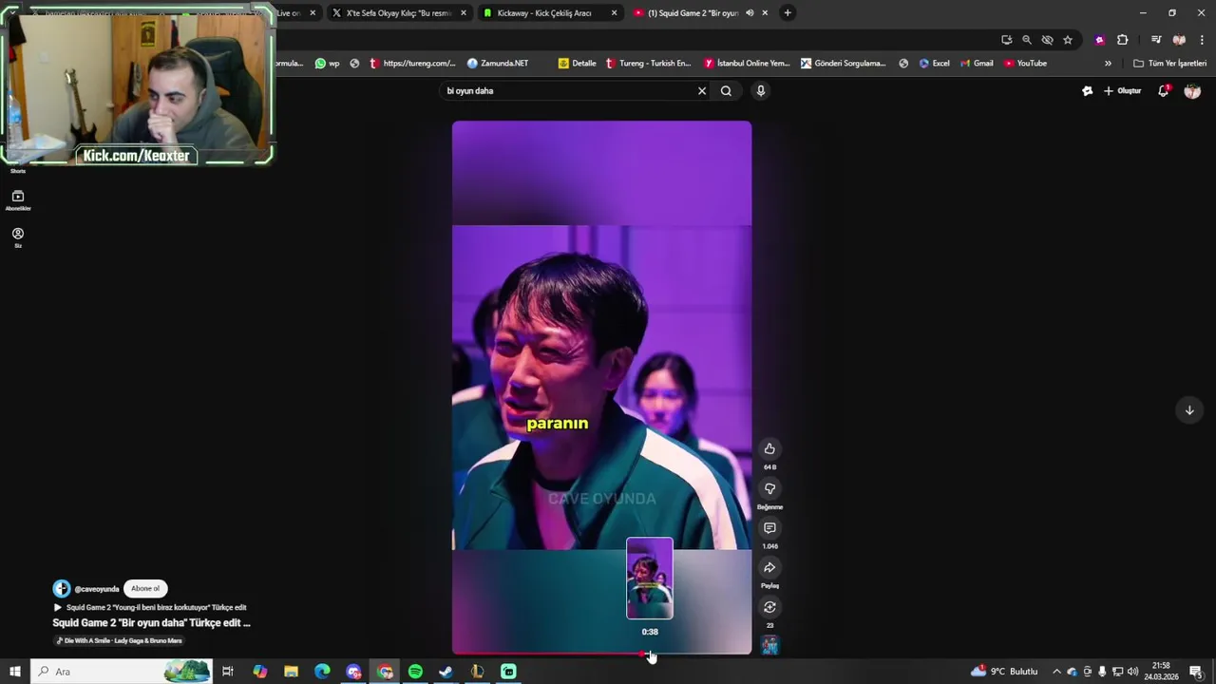Open Steam from the taskbar

click(x=446, y=672)
